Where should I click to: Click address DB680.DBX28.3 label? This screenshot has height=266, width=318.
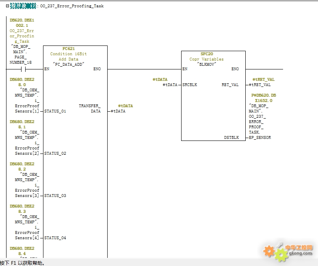tap(22, 209)
